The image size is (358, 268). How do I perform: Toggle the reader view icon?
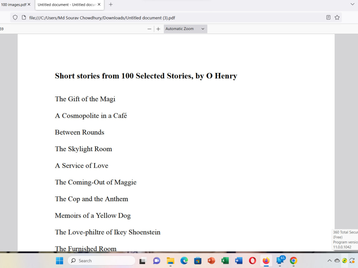328,17
